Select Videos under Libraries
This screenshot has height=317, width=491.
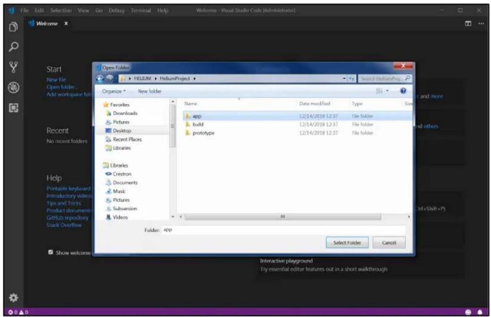coord(120,217)
